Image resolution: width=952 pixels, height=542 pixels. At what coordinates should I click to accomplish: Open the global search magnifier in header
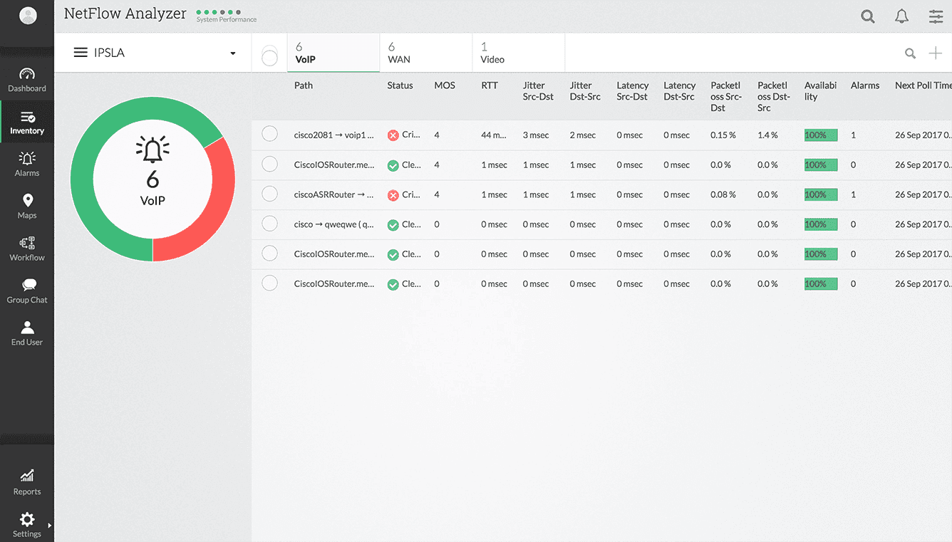point(868,16)
